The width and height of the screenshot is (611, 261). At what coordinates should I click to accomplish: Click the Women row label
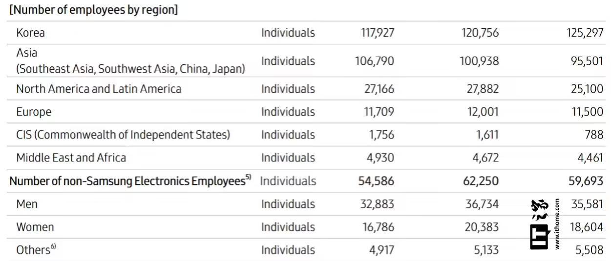35,227
